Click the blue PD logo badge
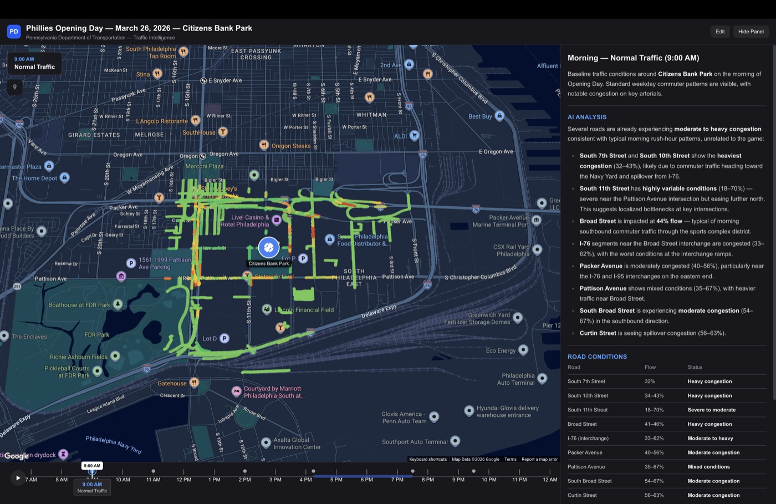 coord(14,32)
